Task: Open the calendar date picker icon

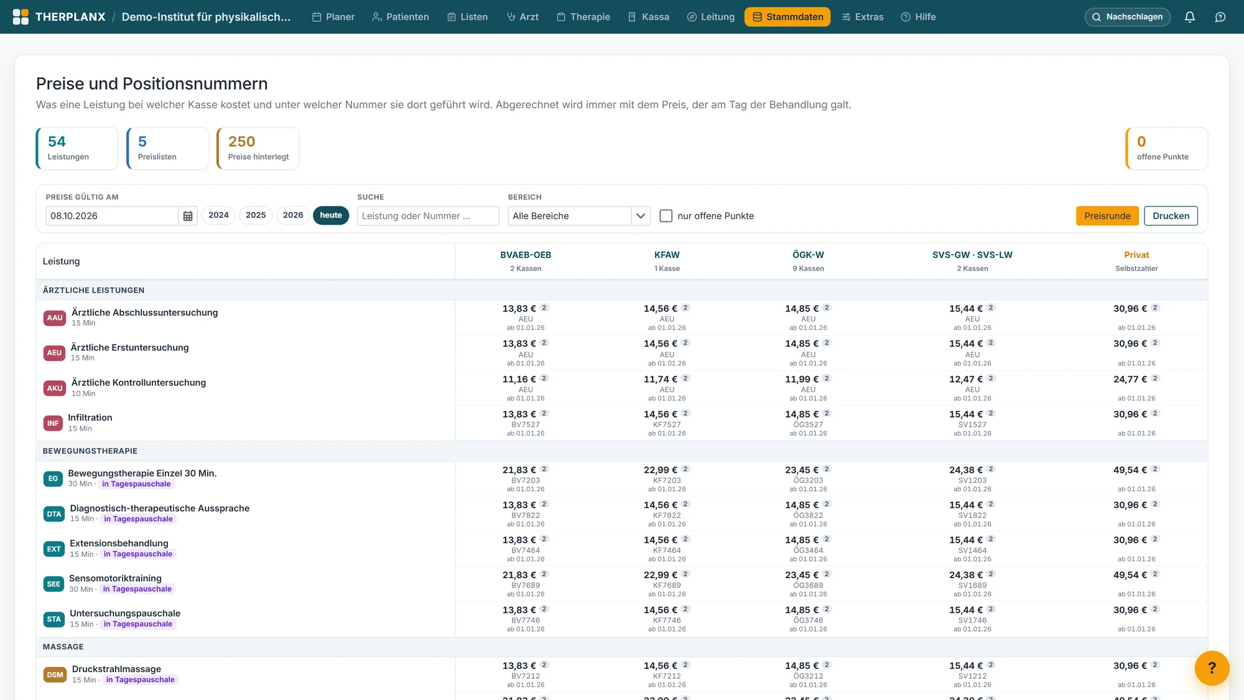Action: (188, 216)
